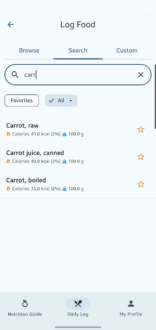Image resolution: width=156 pixels, height=330 pixels.
Task: Switch to the Custom tab
Action: coord(127,50)
